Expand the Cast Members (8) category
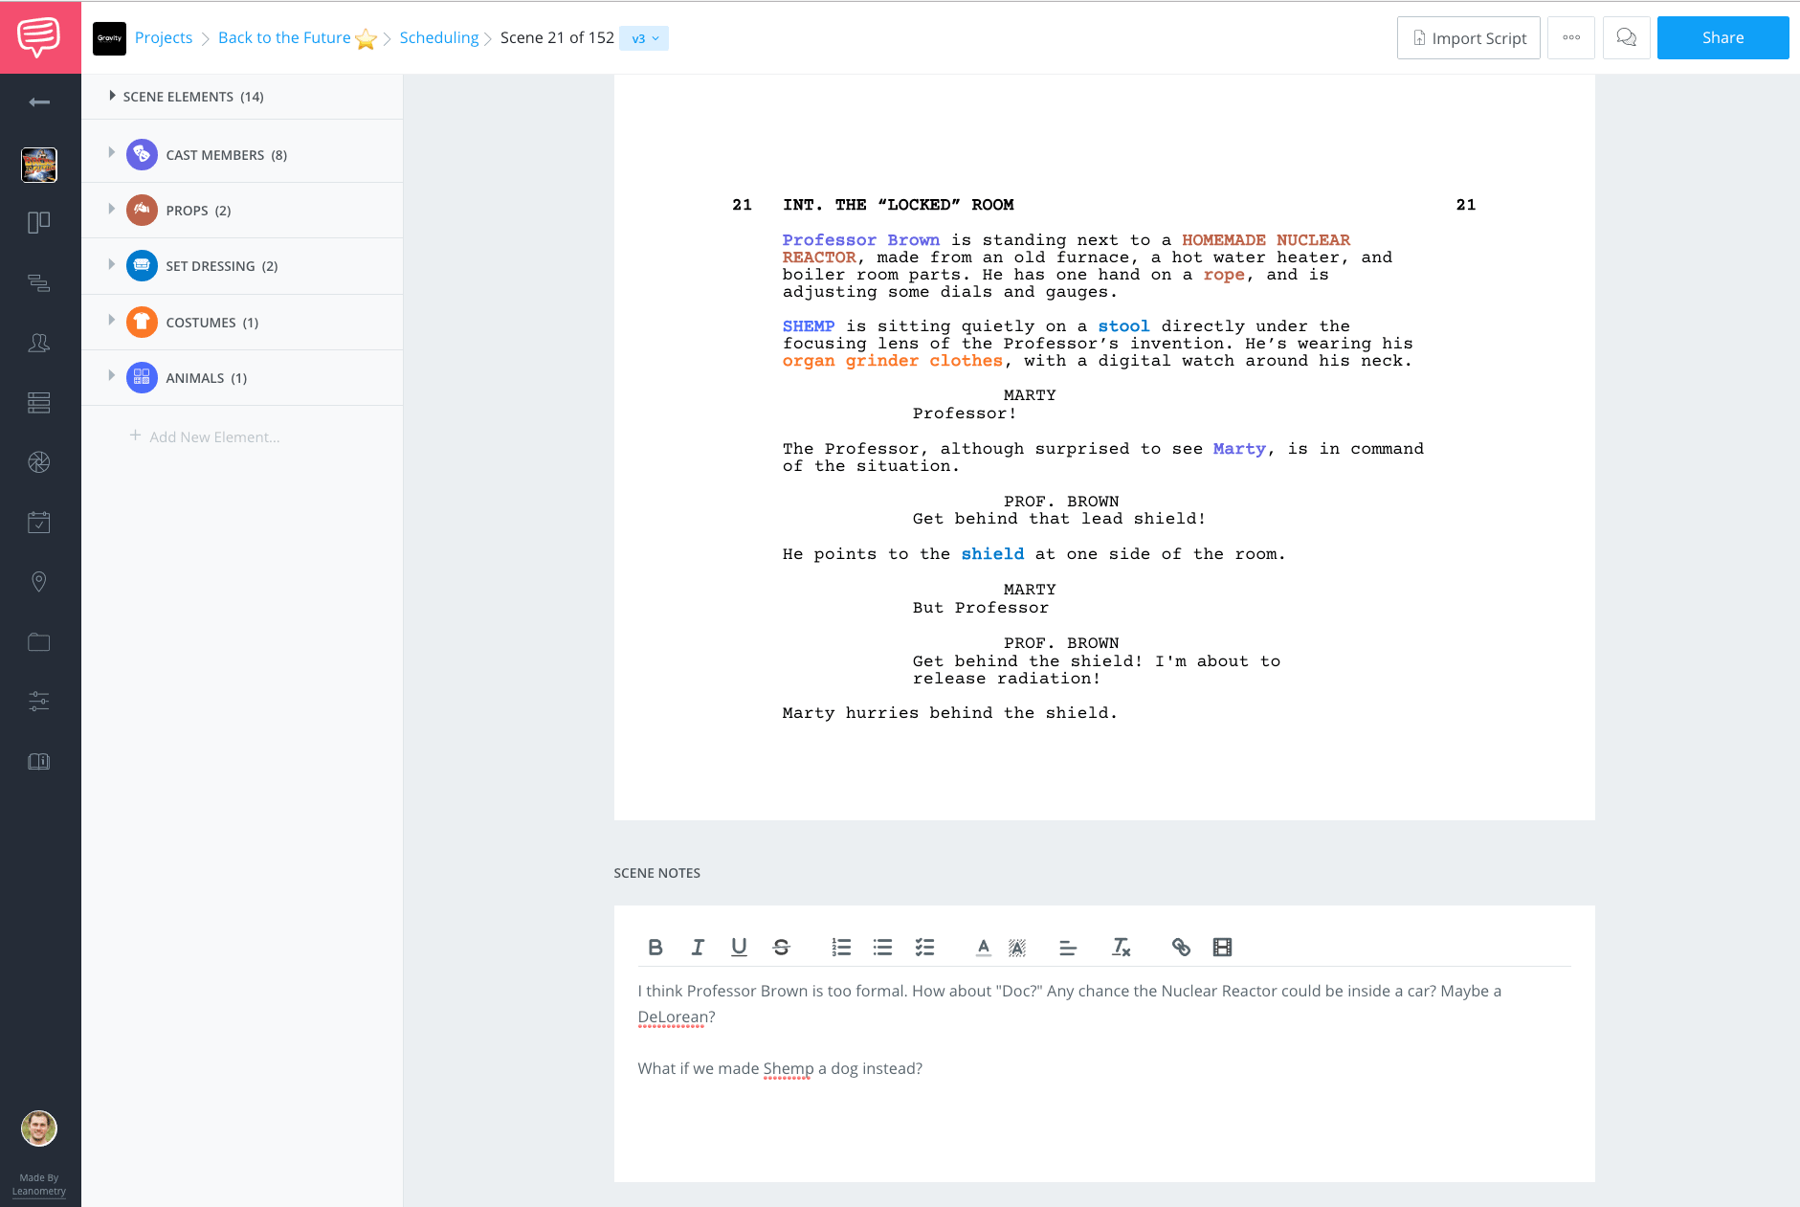 point(112,152)
